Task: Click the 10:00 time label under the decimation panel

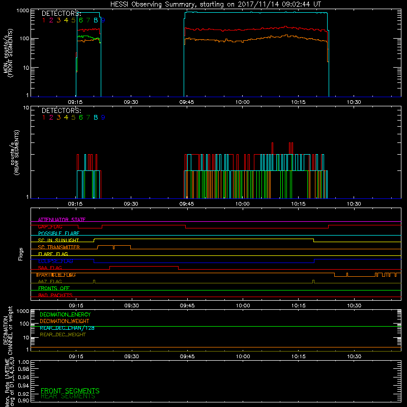Action: (243, 357)
